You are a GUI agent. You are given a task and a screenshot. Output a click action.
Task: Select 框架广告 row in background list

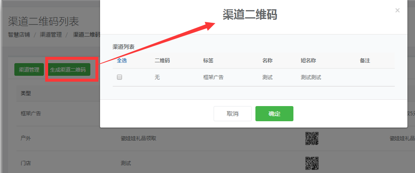tap(31, 114)
